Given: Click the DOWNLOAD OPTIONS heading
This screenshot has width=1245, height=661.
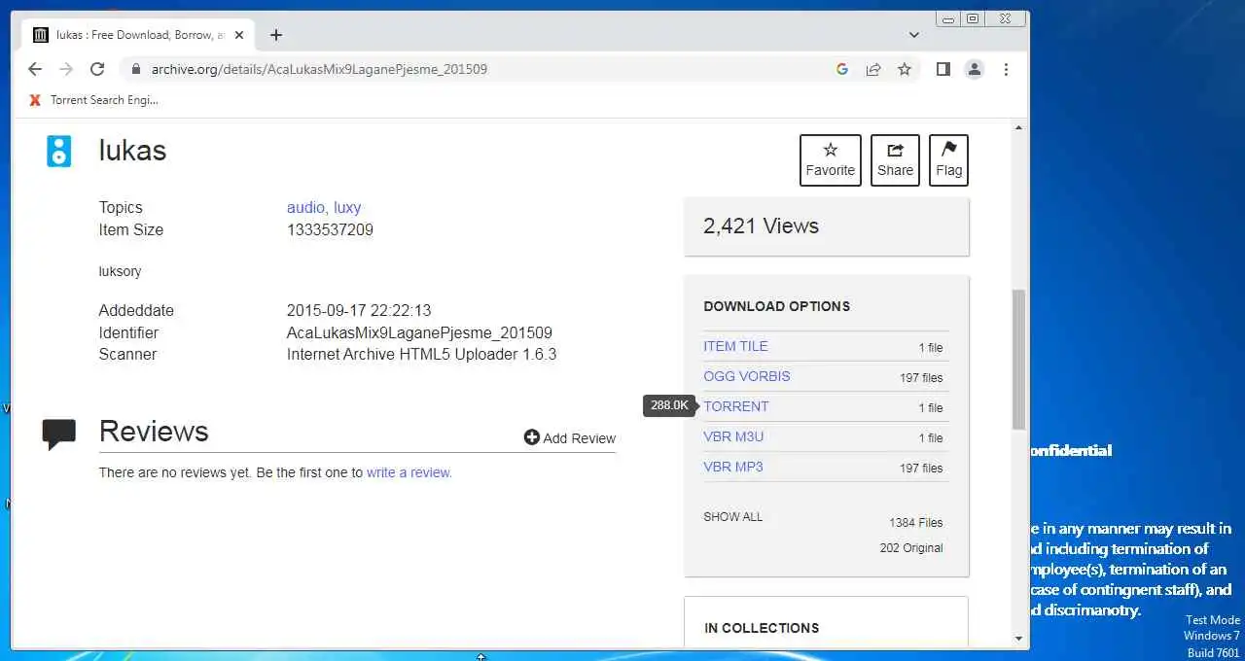Looking at the screenshot, I should point(777,306).
